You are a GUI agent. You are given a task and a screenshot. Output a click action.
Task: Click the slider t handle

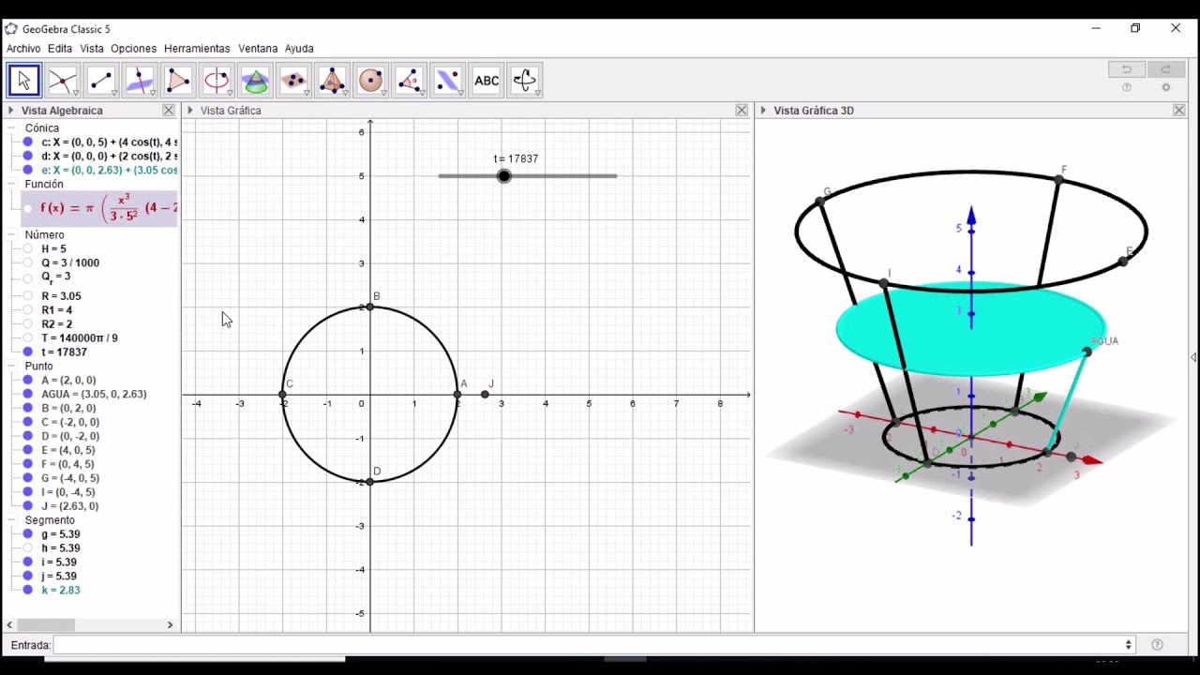504,176
